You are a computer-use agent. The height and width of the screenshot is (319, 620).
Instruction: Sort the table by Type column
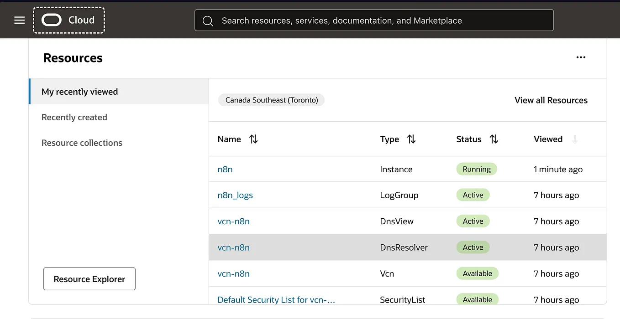411,139
